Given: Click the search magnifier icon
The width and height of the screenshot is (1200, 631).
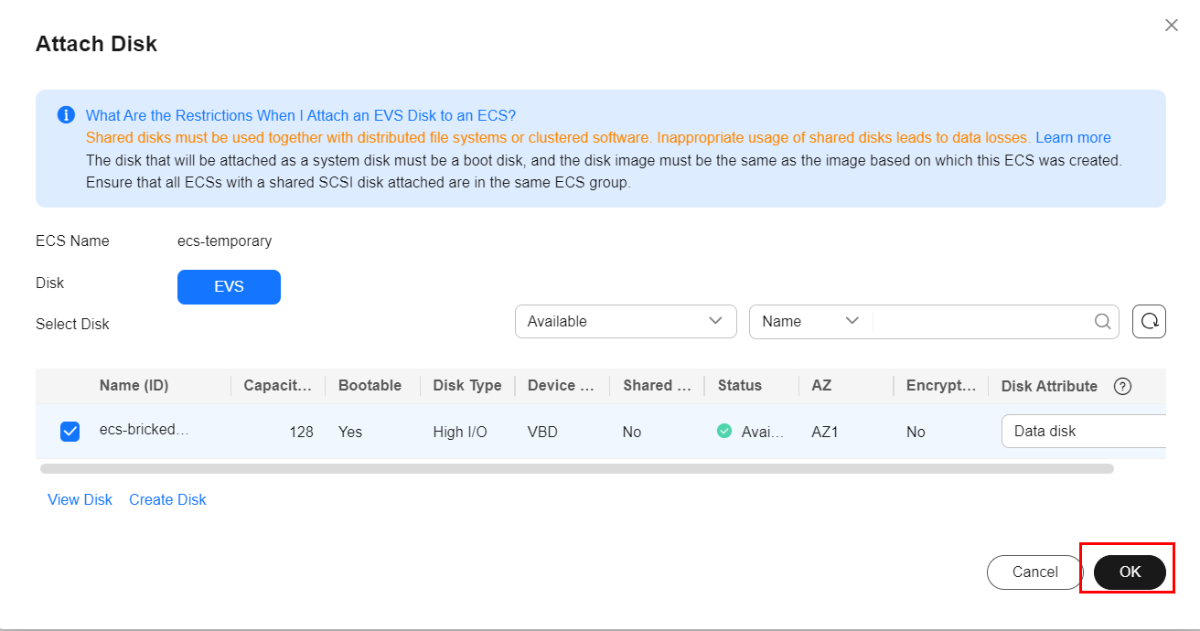Looking at the screenshot, I should (x=1103, y=322).
